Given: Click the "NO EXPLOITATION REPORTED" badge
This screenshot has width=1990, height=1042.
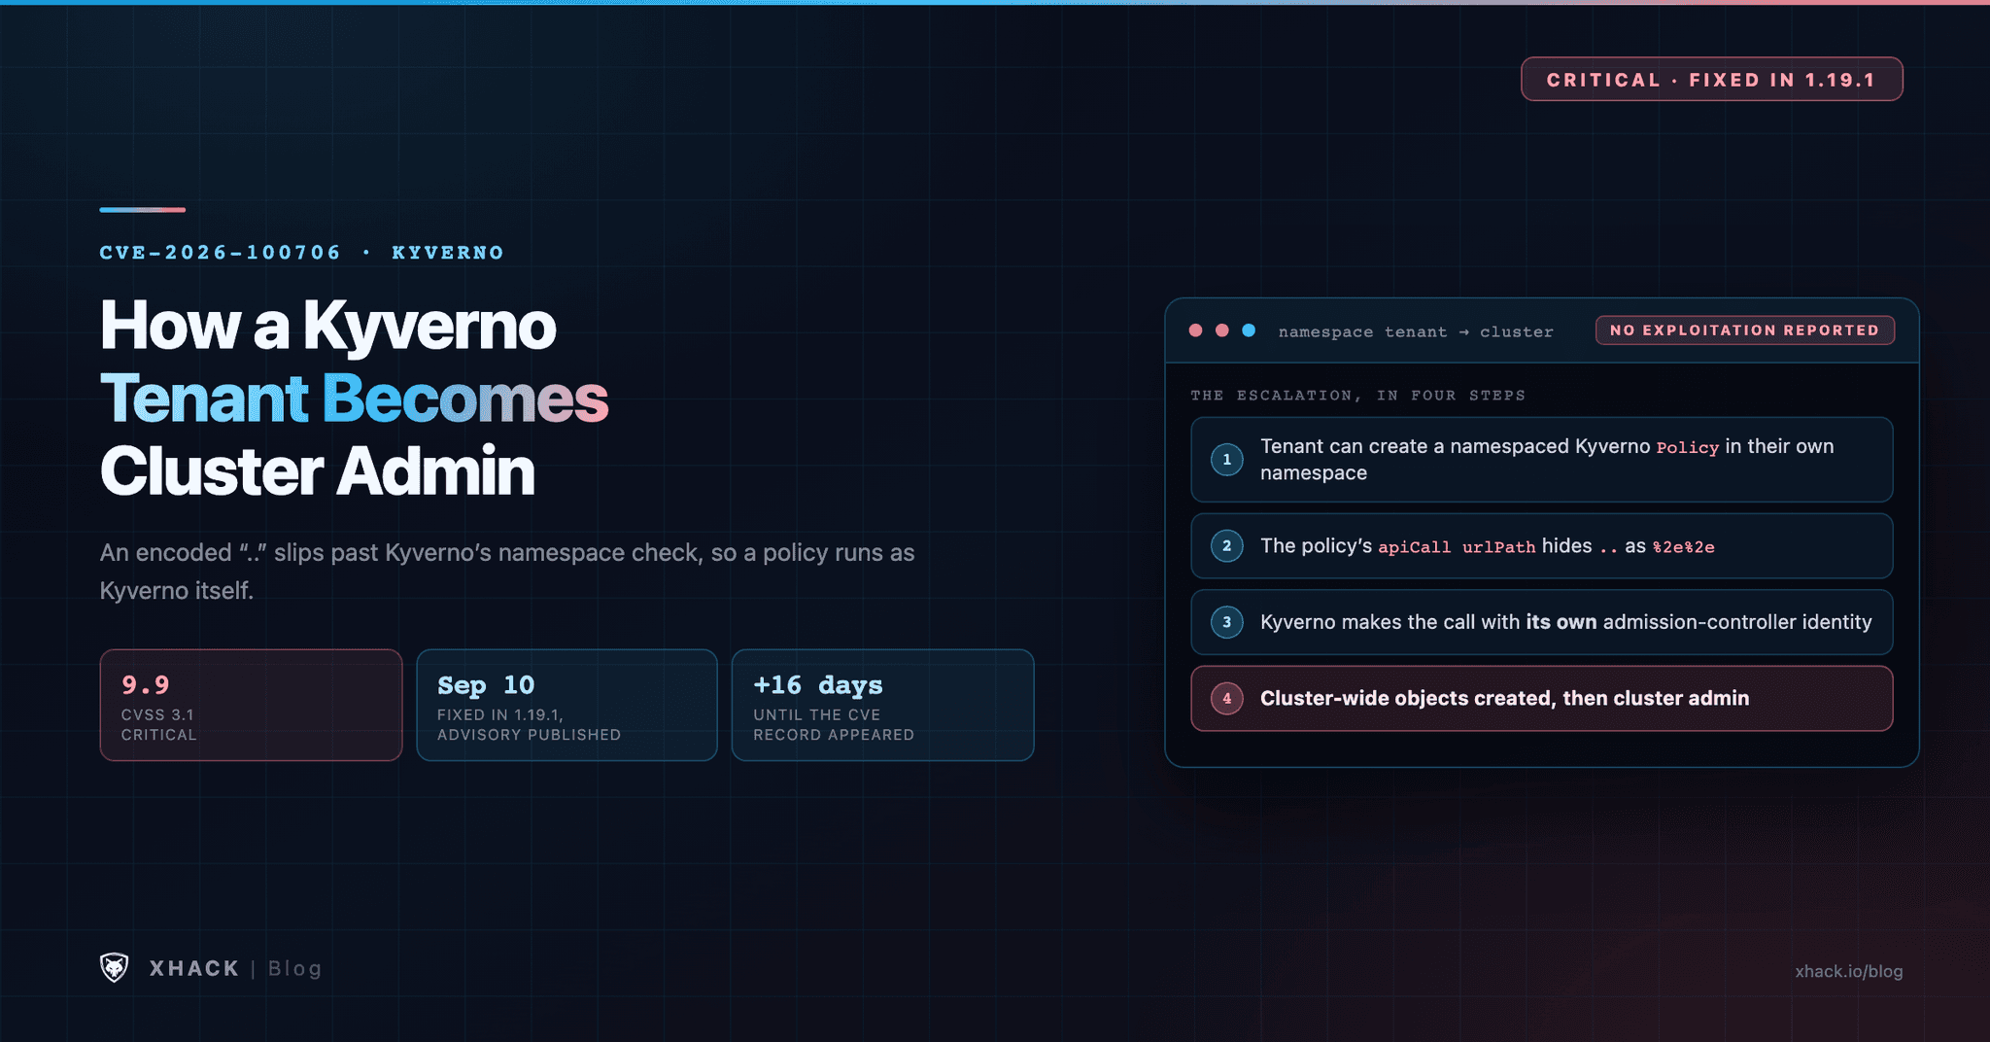Looking at the screenshot, I should 1744,330.
